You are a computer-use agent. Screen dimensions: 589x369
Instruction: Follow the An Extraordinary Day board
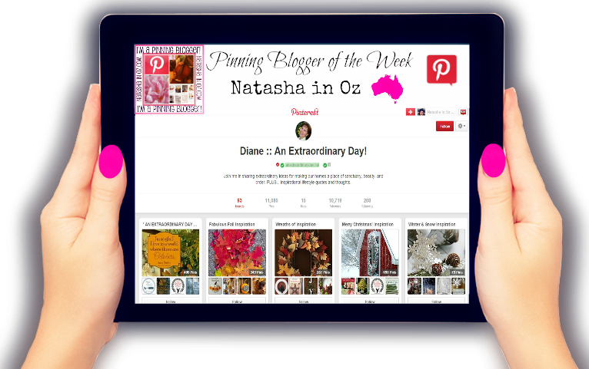coord(171,301)
